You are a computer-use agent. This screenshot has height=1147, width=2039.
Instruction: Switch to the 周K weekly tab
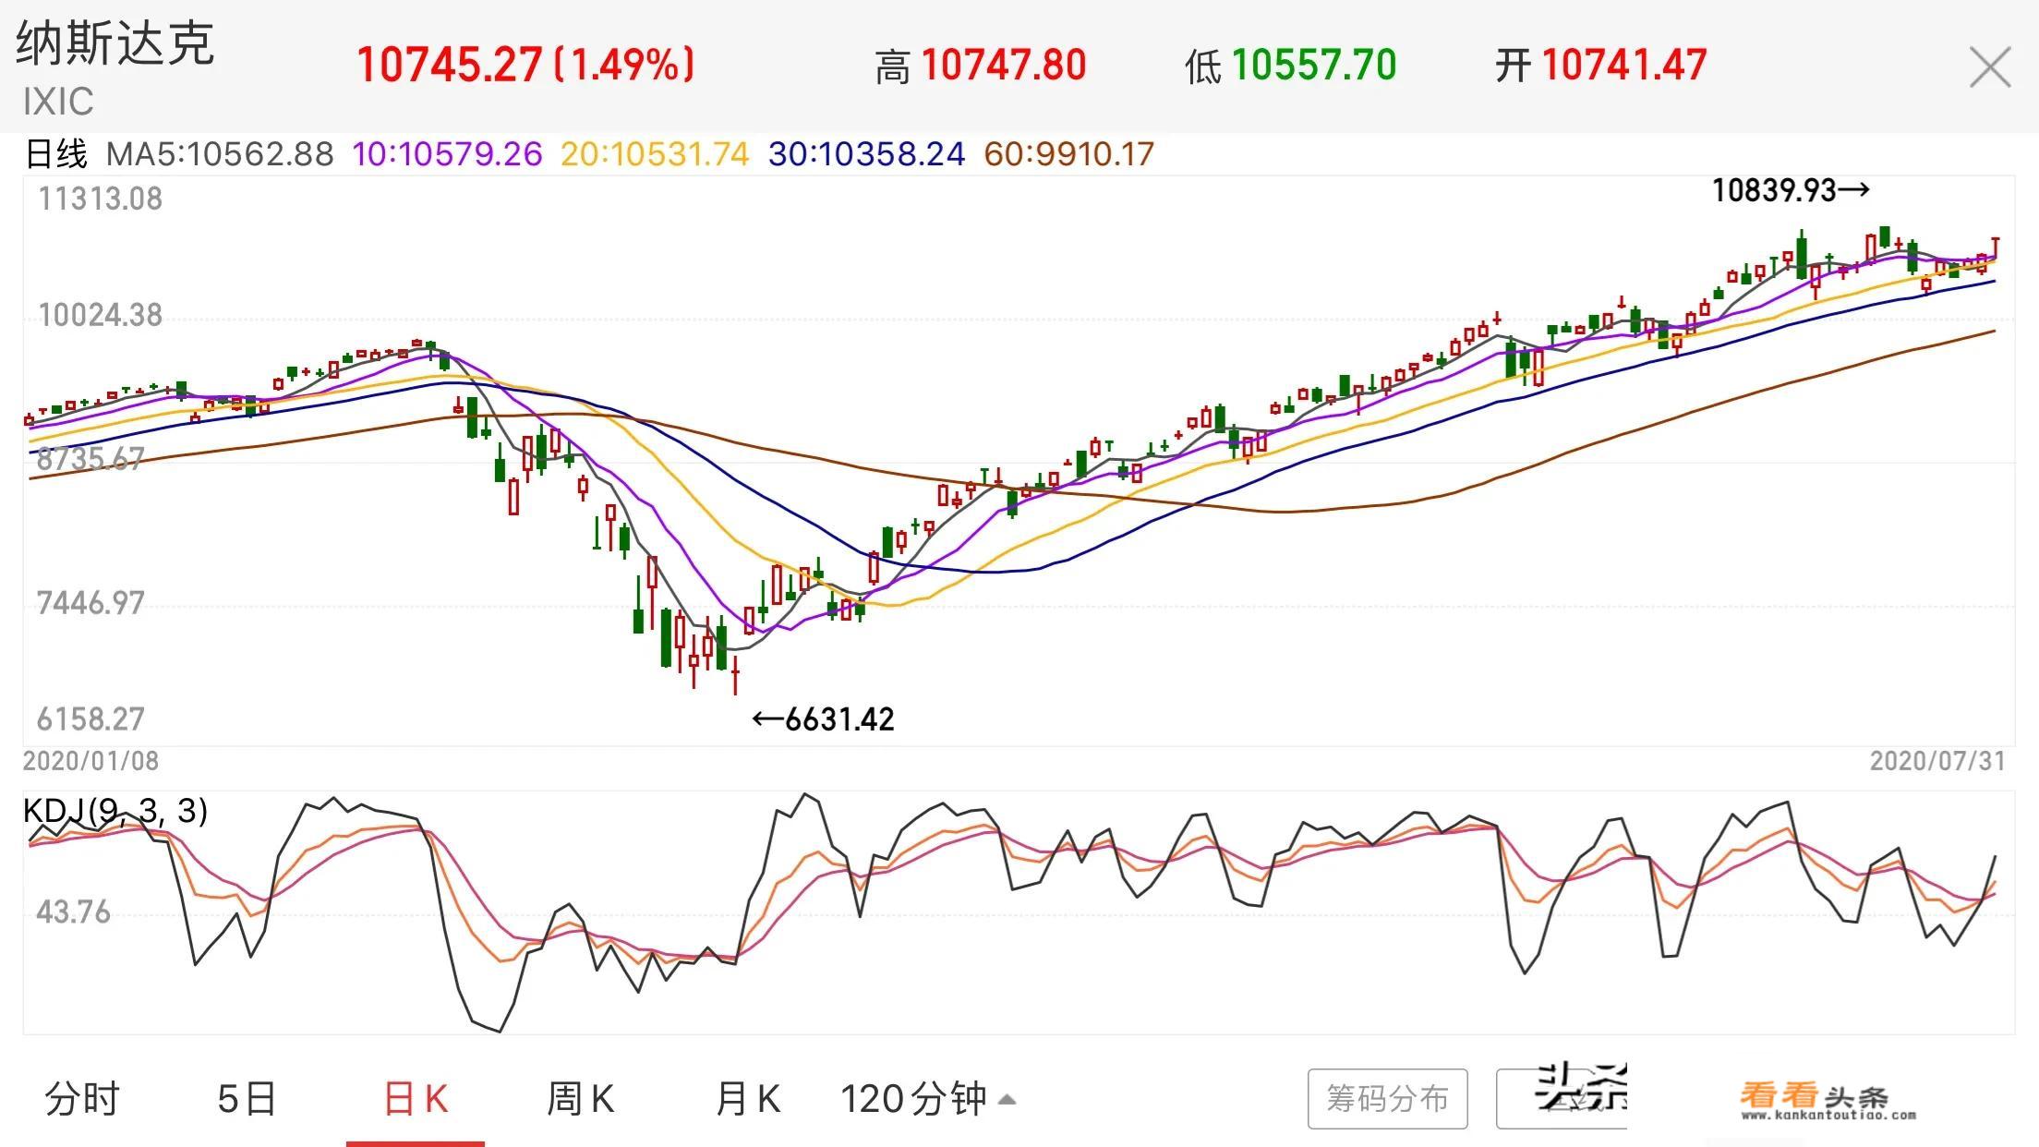coord(581,1099)
